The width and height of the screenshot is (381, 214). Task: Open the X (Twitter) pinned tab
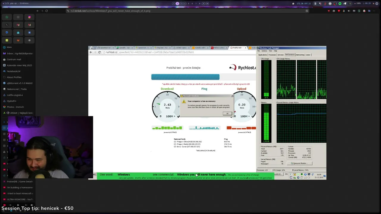(7, 25)
